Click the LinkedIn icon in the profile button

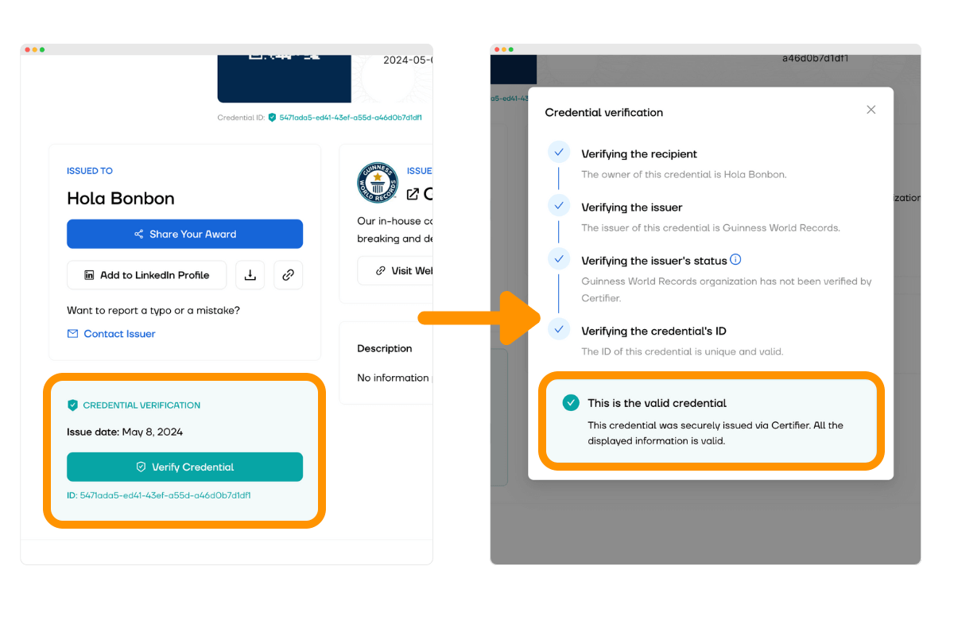click(90, 275)
